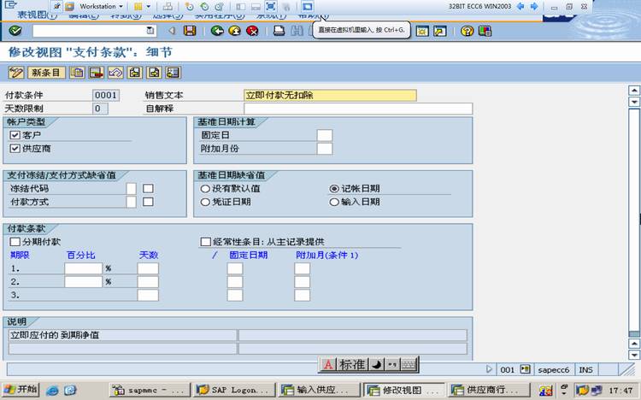Open the 修改视图 taskbar window

point(404,391)
